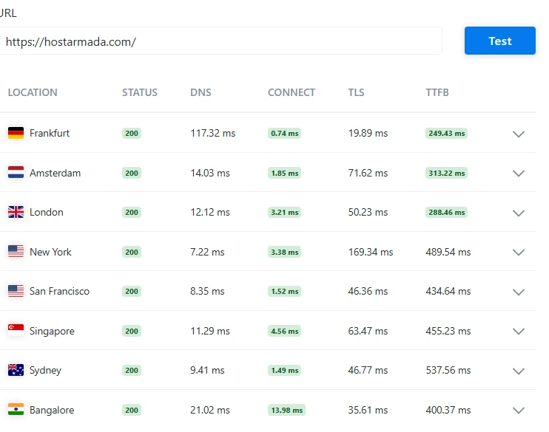Select the New York location name
Screen dimensions: 549x432
50,252
